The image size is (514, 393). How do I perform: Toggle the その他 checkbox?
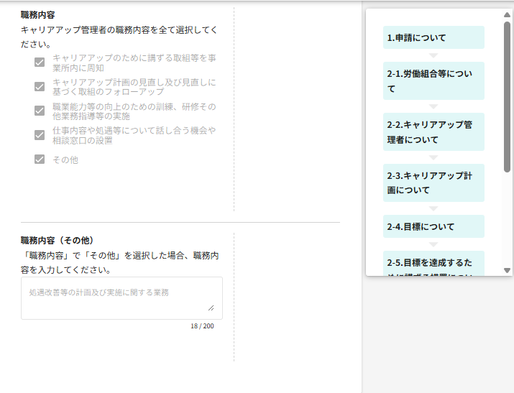click(x=40, y=159)
